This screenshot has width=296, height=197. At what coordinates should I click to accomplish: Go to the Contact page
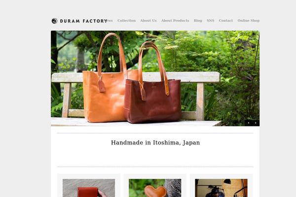pos(226,21)
